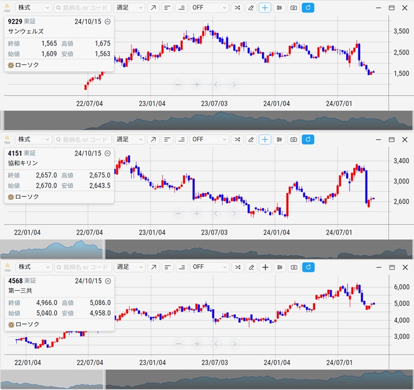This screenshot has width=414, height=390.
Task: Collapse the 4151 協和キリン info panel
Action: pos(108,153)
